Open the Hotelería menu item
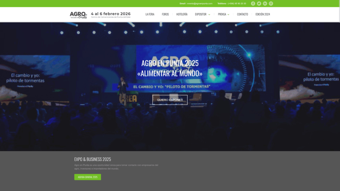This screenshot has width=340, height=191. tap(182, 14)
